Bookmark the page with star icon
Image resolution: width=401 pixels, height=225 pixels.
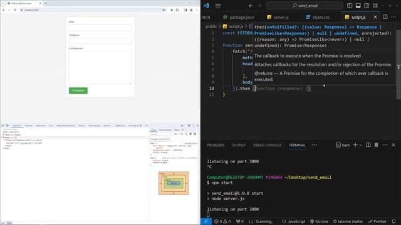(x=164, y=10)
